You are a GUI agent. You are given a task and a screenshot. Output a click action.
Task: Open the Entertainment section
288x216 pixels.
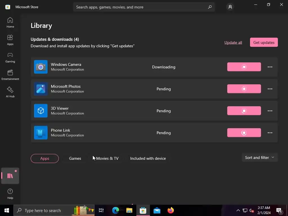[x=10, y=75]
